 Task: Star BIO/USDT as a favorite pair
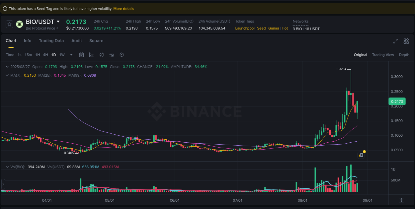[x=9, y=24]
